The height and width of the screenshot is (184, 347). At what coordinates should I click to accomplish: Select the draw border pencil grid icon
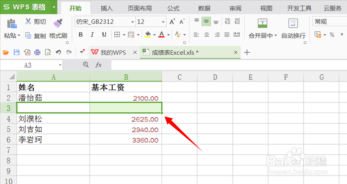coord(131,35)
